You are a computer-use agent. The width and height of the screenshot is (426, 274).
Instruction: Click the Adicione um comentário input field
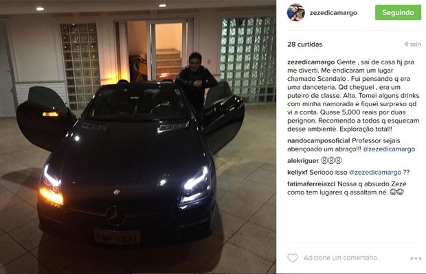[343, 258]
